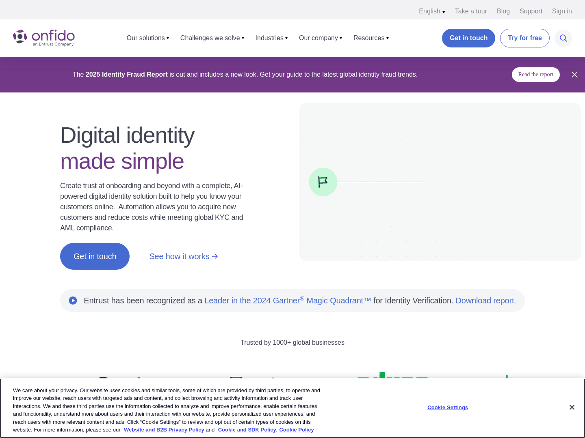Sign in to your account
The width and height of the screenshot is (585, 438).
point(562,11)
